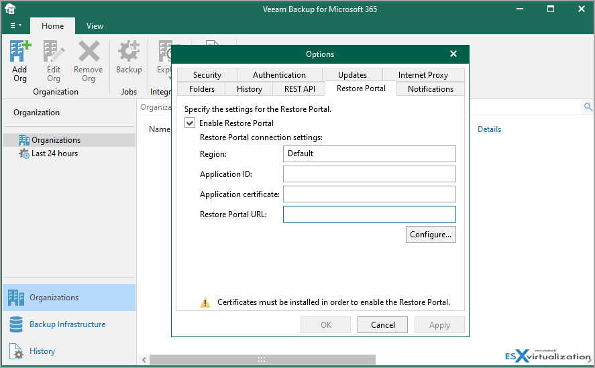Click the Region field showing Default
The height and width of the screenshot is (368, 595).
click(369, 154)
